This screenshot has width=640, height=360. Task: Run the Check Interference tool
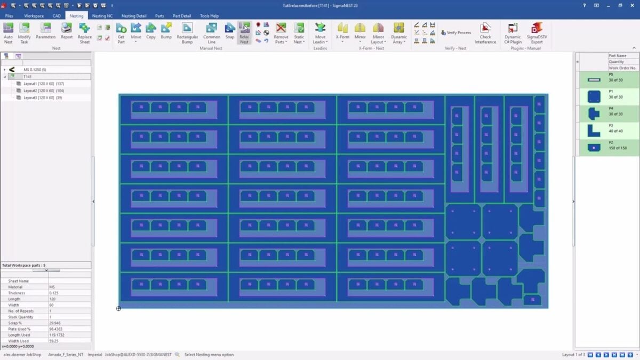click(x=485, y=33)
